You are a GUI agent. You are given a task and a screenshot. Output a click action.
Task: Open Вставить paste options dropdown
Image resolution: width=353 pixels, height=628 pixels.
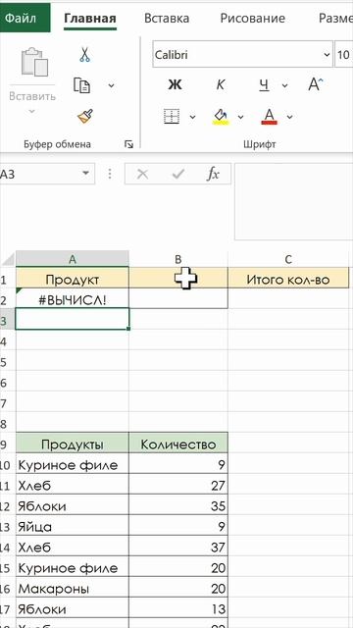[32, 111]
